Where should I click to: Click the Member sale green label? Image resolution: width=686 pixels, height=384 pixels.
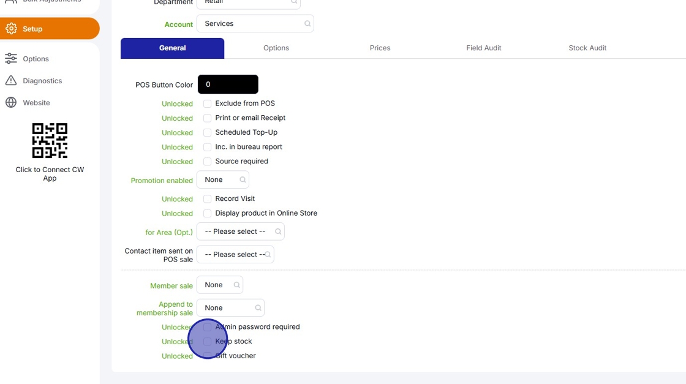click(171, 285)
